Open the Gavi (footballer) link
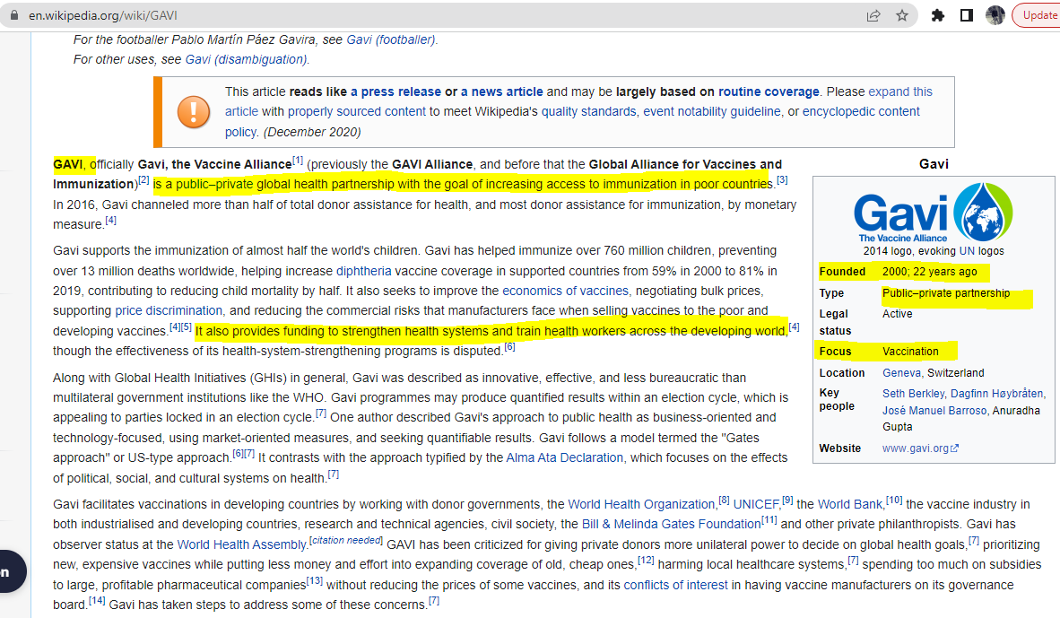 coord(391,39)
